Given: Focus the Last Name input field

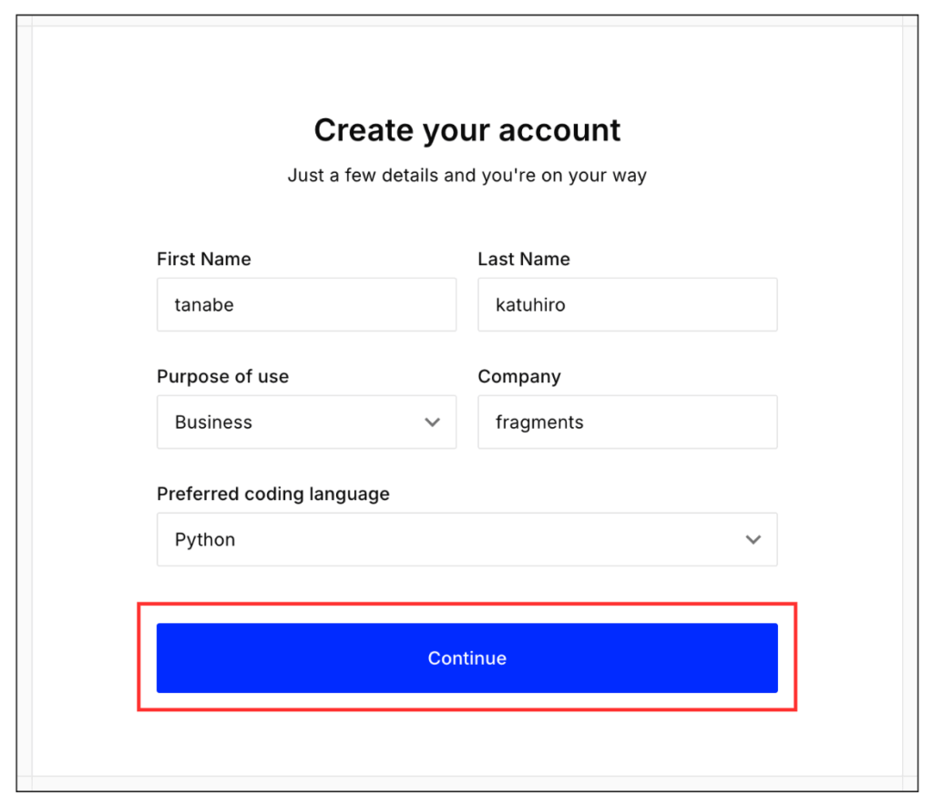Looking at the screenshot, I should [627, 305].
